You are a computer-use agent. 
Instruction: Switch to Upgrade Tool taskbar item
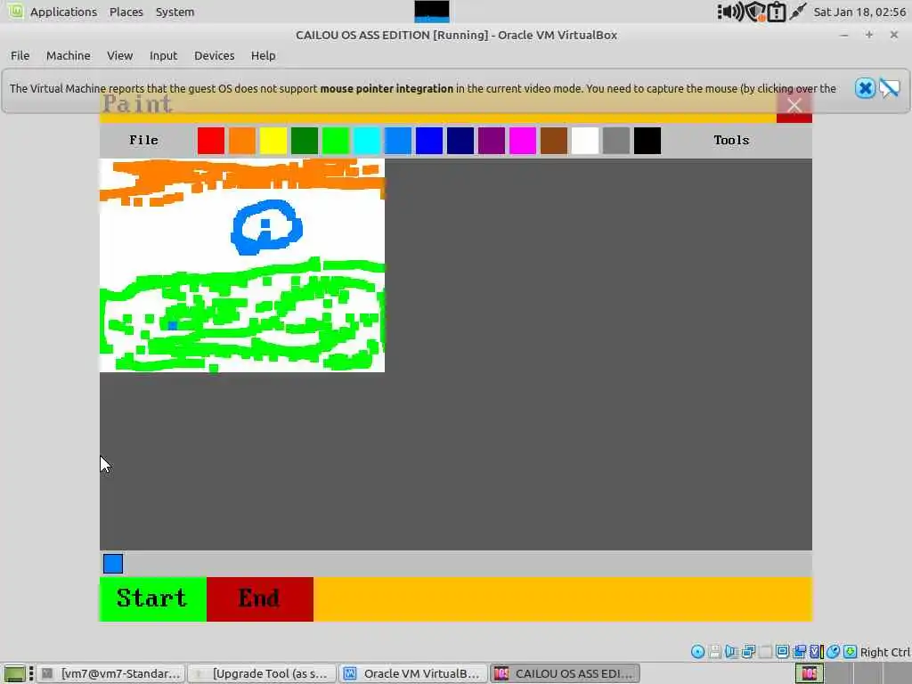(263, 673)
